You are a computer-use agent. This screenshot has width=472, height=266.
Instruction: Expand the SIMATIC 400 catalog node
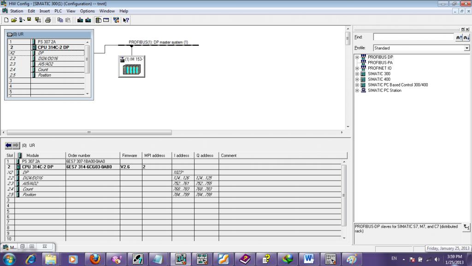(357, 79)
